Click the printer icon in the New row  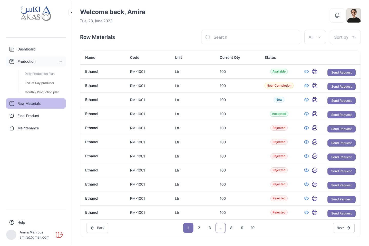click(315, 100)
